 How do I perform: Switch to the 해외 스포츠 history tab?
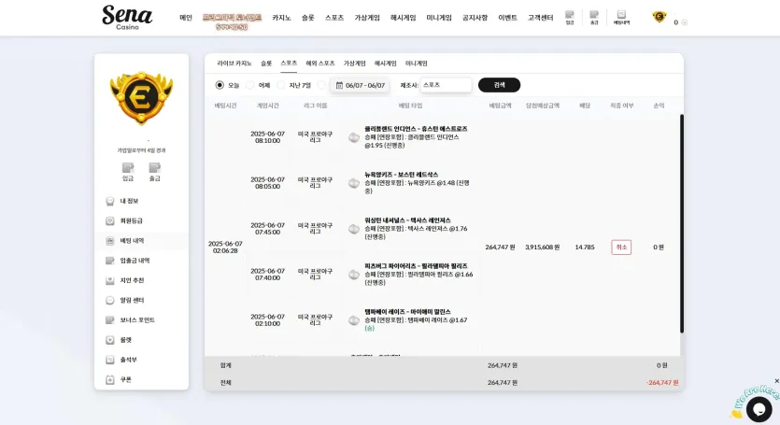point(319,64)
